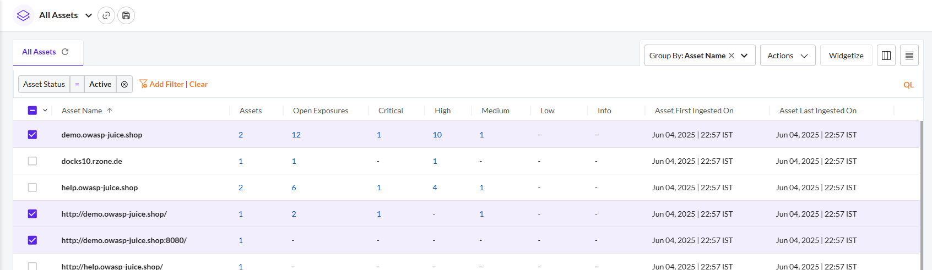Uncheck http://demo.owasp-juice.shop/ row checkbox
Viewport: 932px width, 270px height.
click(32, 214)
